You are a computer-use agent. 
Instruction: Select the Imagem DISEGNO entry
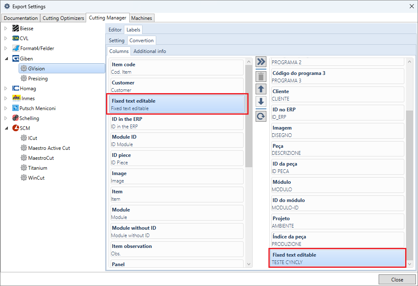click(338, 131)
